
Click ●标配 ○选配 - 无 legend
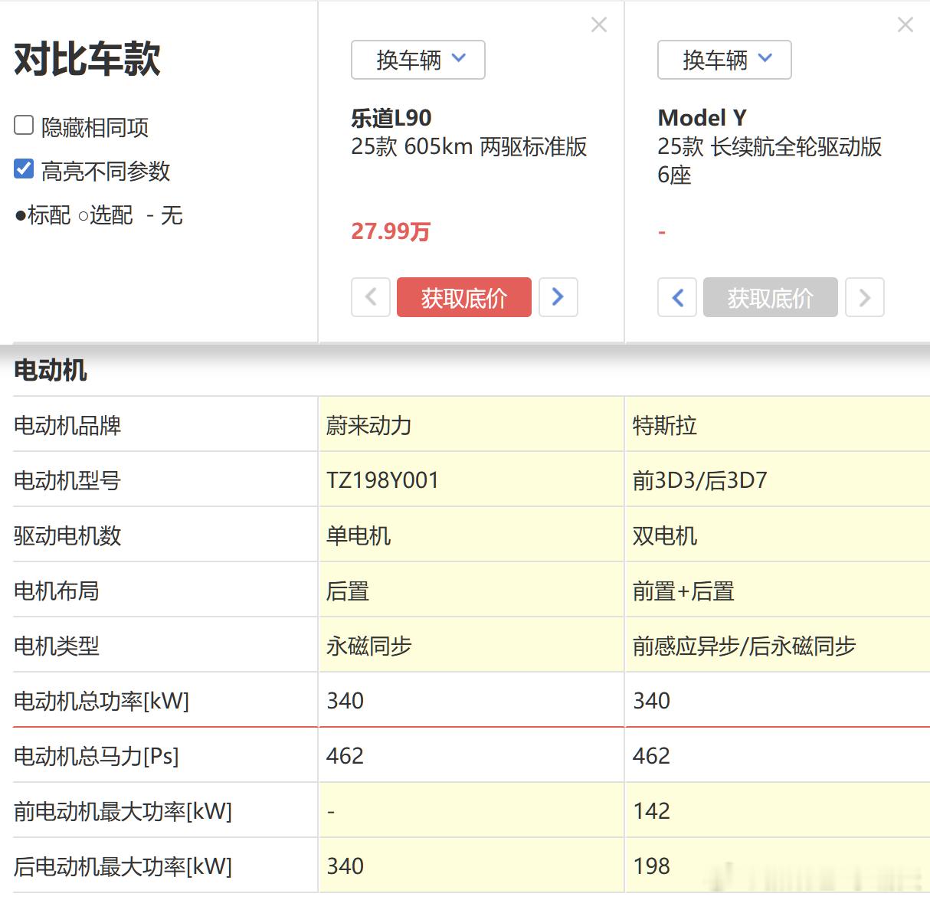pyautogui.click(x=98, y=215)
